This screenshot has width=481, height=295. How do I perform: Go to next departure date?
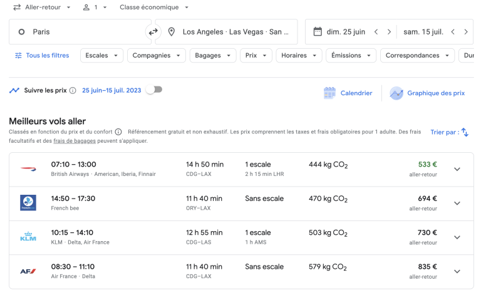(389, 31)
